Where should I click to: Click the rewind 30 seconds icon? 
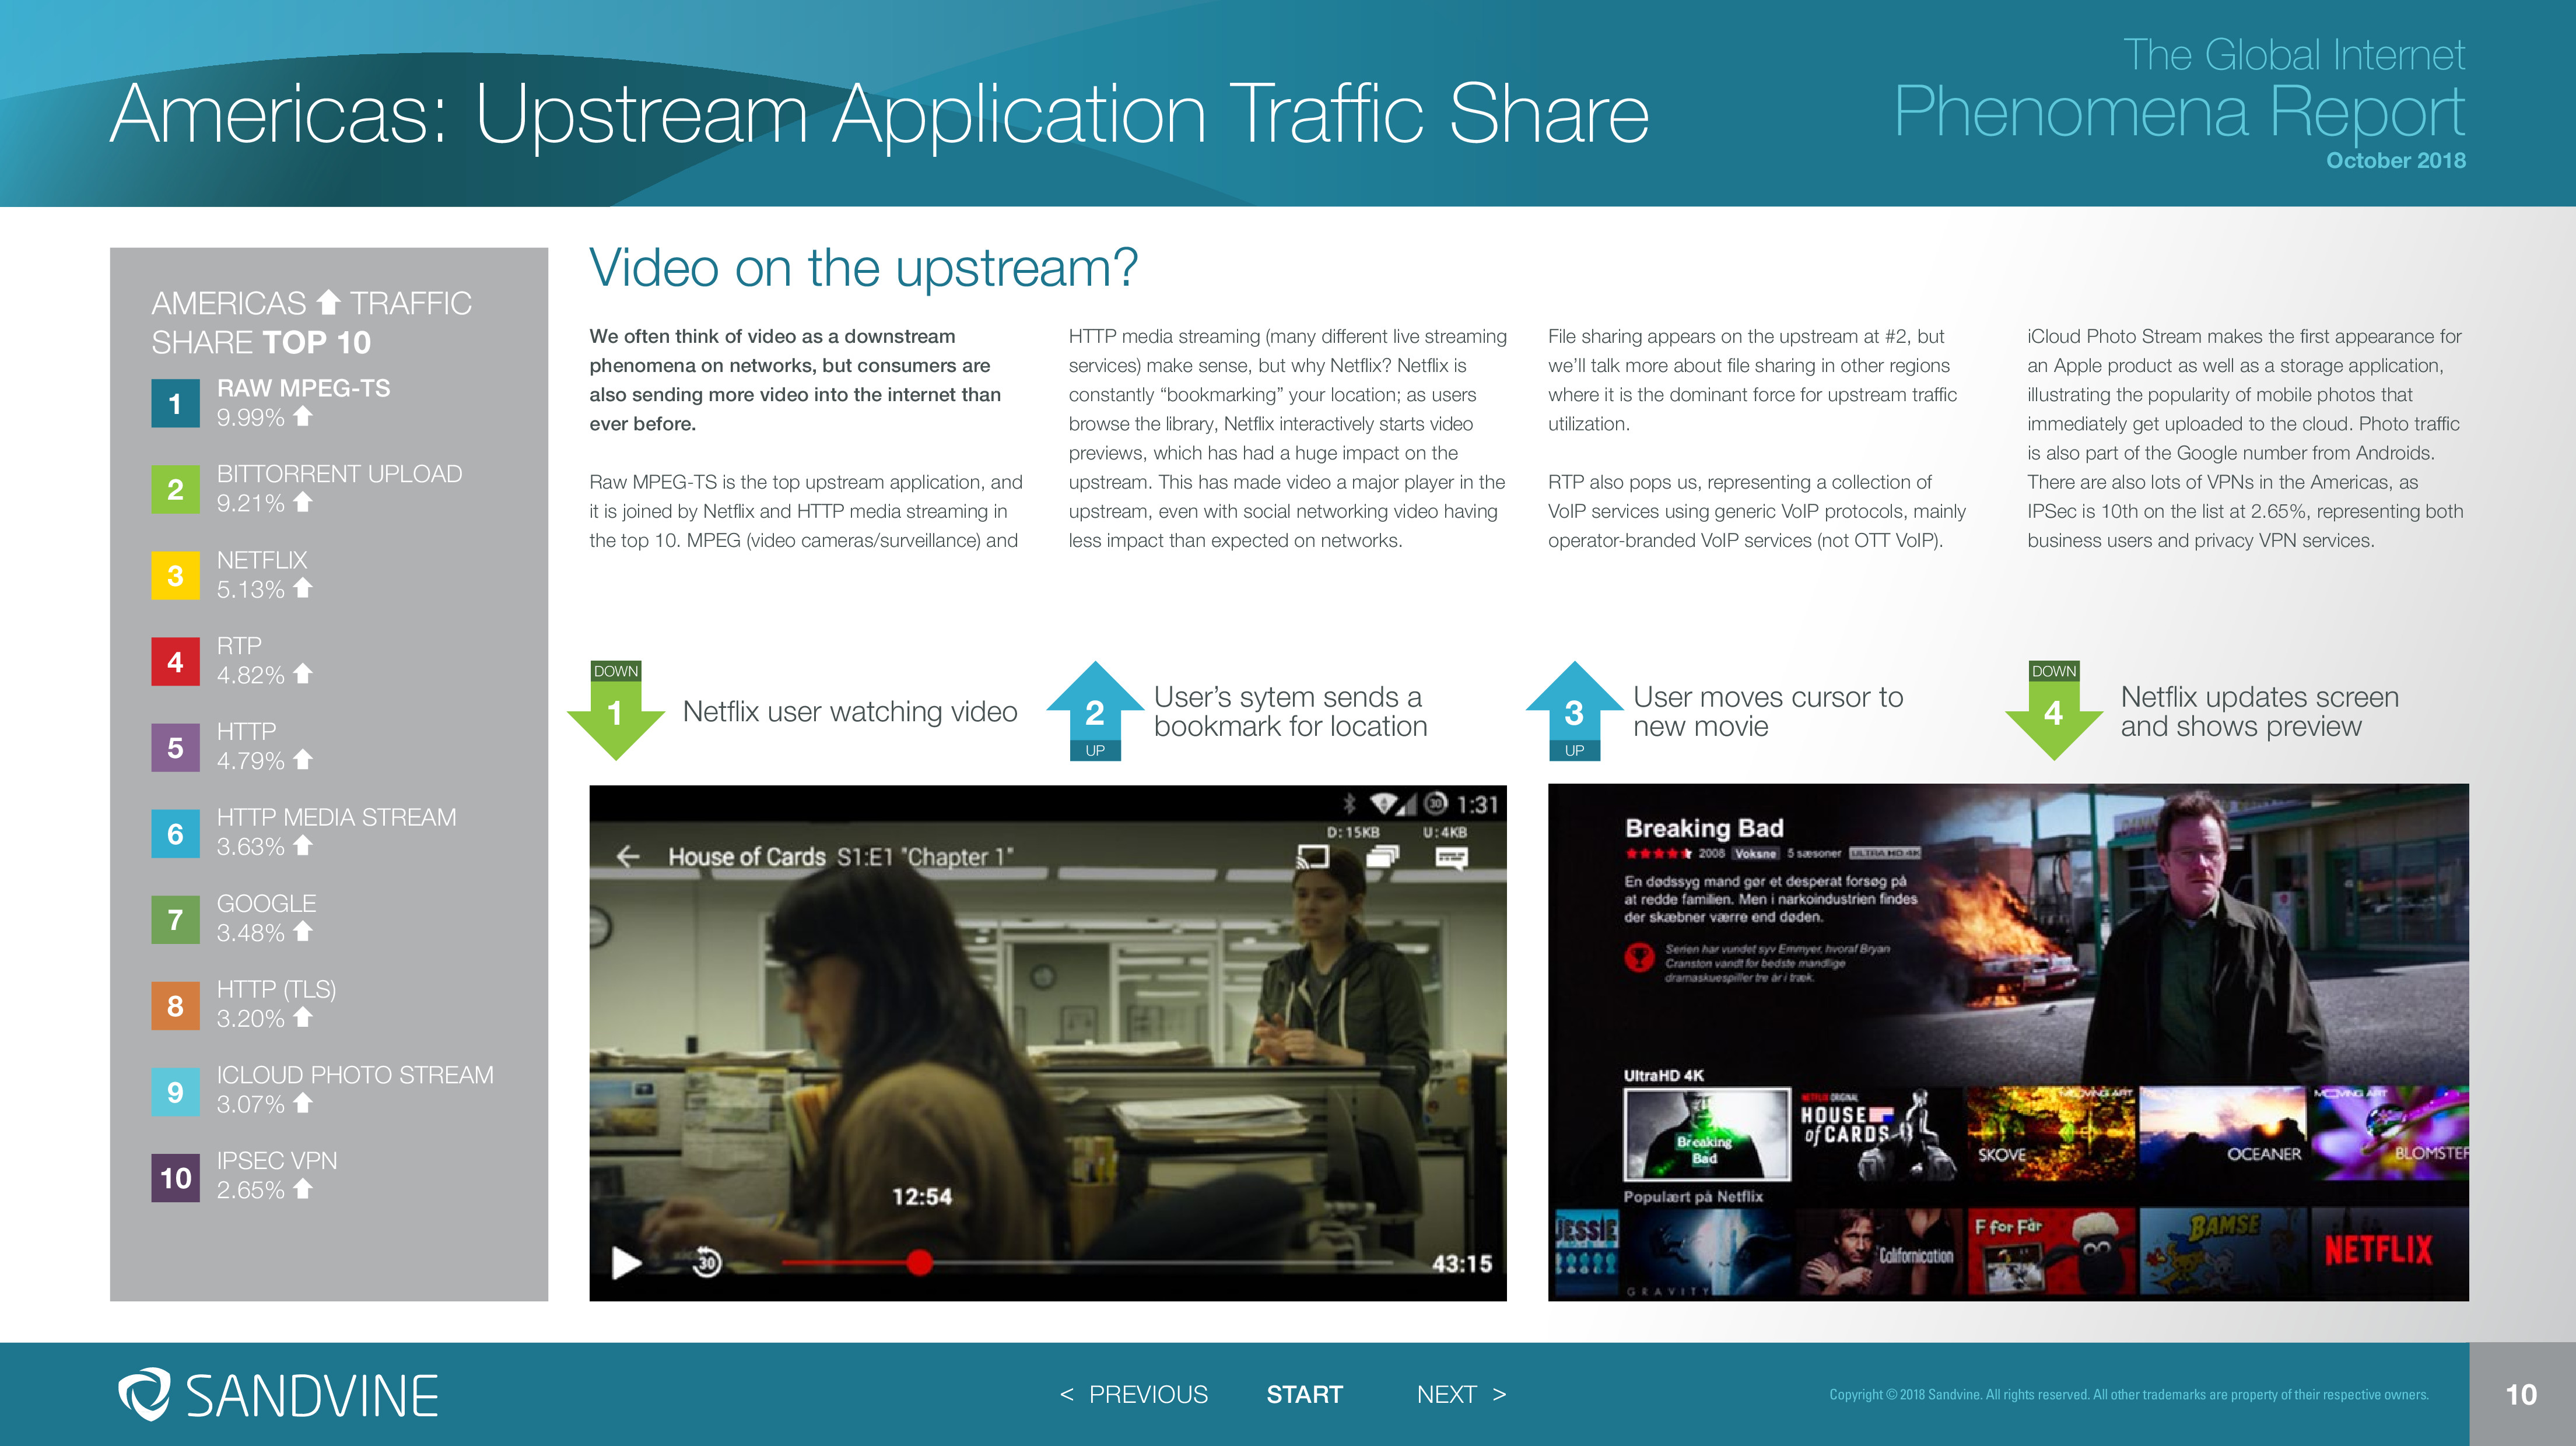pos(707,1263)
